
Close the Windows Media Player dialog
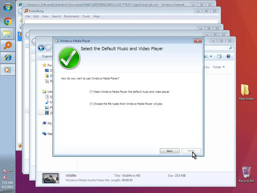click(198, 41)
